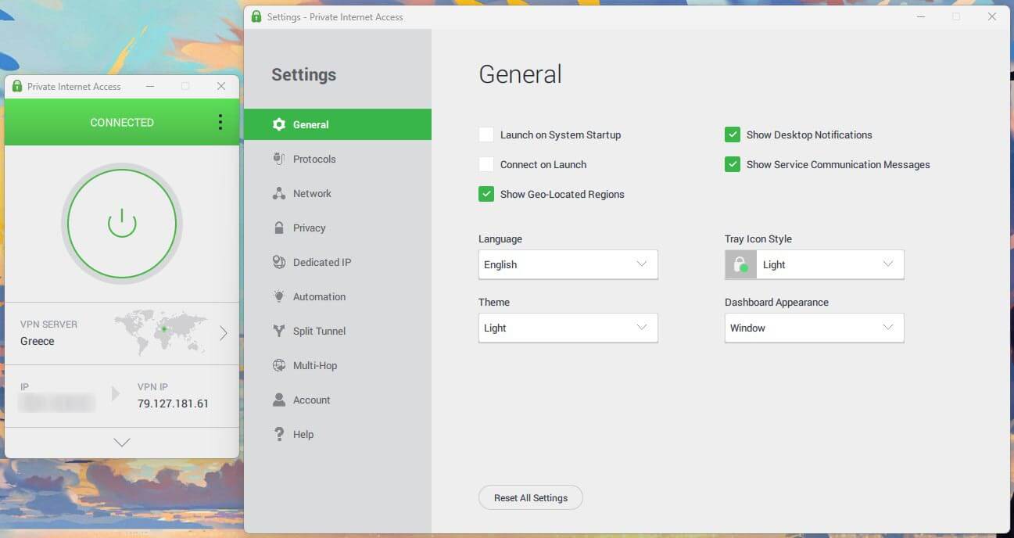
Task: Close the Settings window
Action: point(992,16)
